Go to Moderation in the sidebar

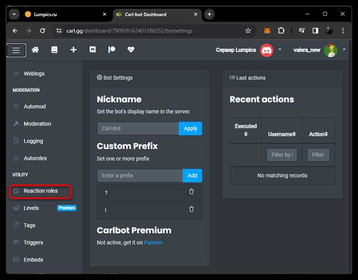click(37, 124)
